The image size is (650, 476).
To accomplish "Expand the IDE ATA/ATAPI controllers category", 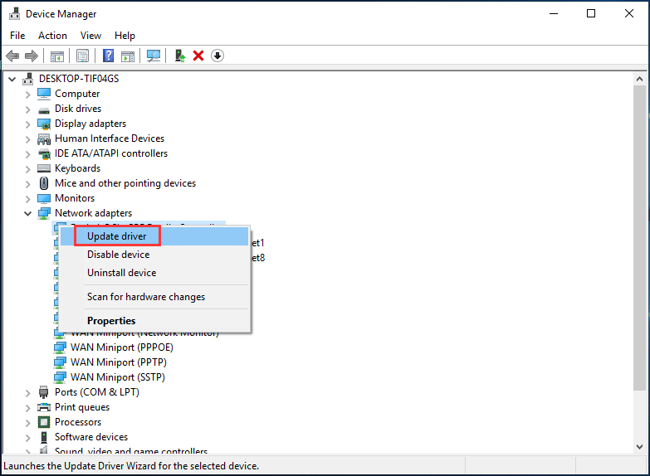I will tap(27, 154).
